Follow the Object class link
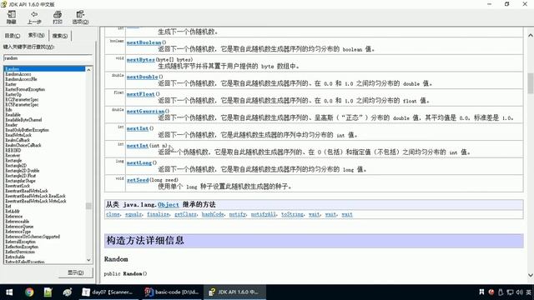534x300 pixels. pos(169,205)
